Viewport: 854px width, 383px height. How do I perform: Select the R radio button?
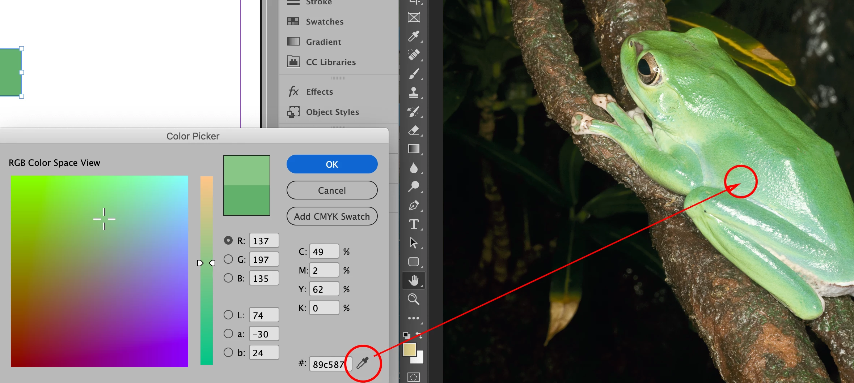pyautogui.click(x=228, y=240)
